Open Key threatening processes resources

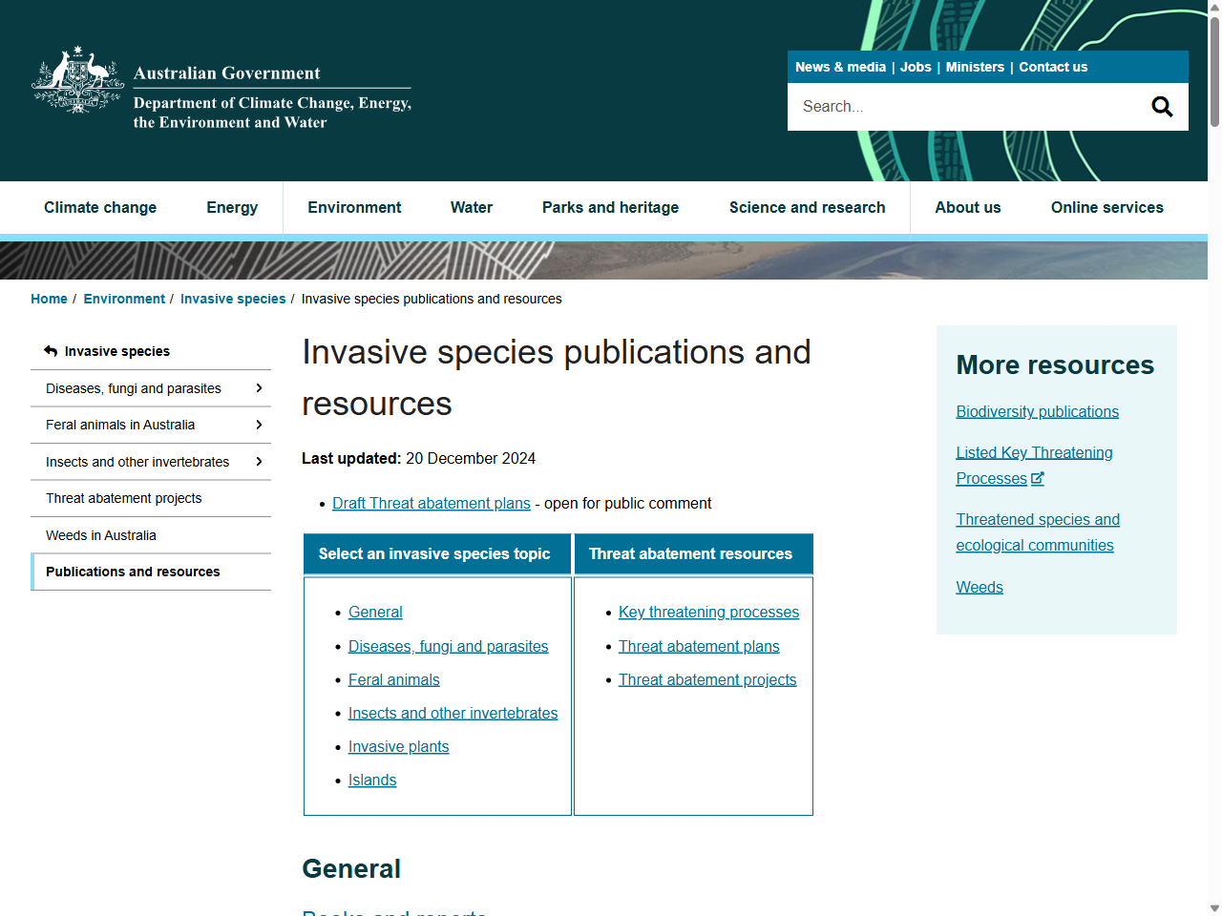(x=708, y=612)
